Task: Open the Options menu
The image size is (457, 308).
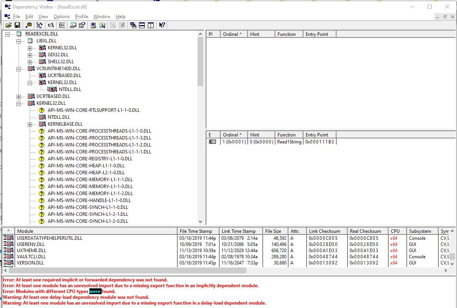Action: (61, 17)
